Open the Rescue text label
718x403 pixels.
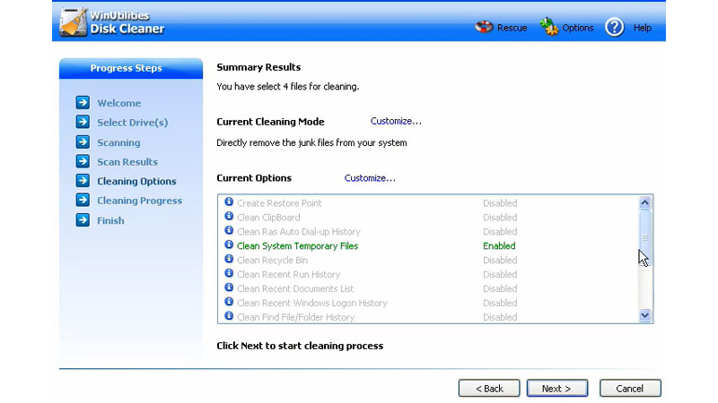[512, 28]
